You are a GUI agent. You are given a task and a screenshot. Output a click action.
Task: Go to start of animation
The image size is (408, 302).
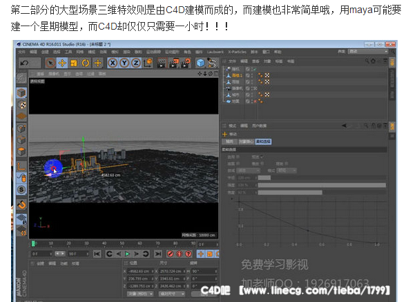(x=97, y=254)
